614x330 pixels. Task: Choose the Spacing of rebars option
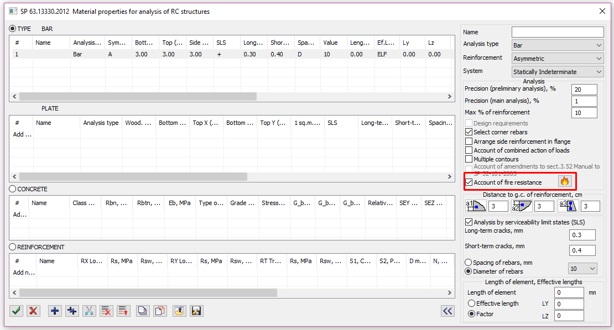469,263
